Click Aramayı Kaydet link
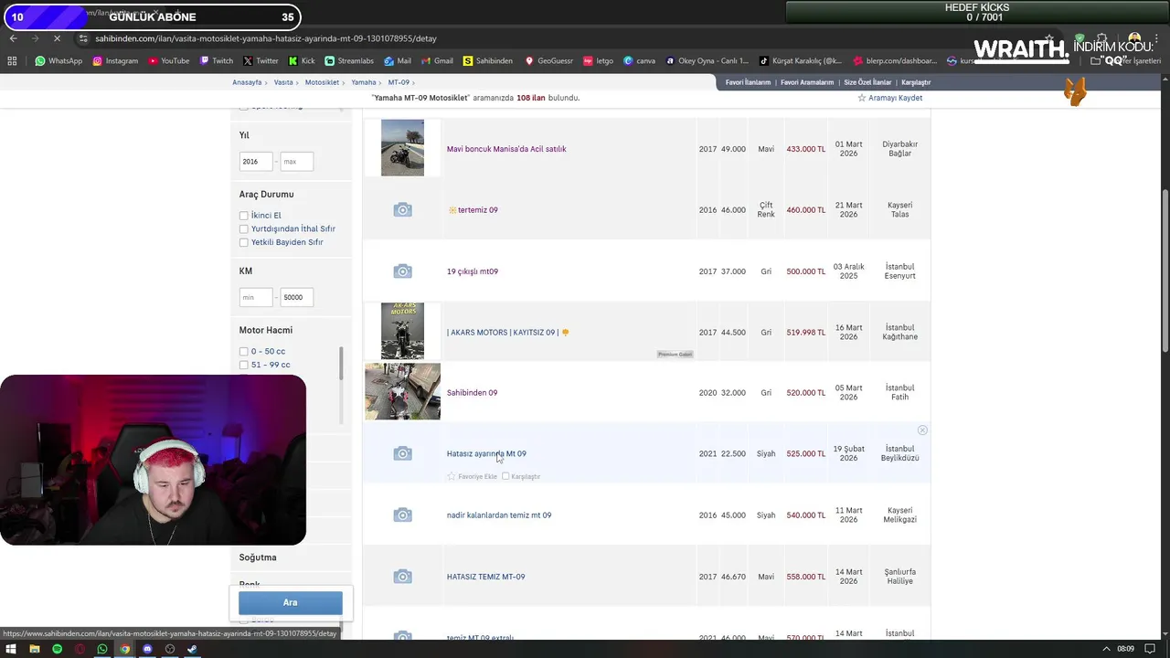 coord(895,98)
